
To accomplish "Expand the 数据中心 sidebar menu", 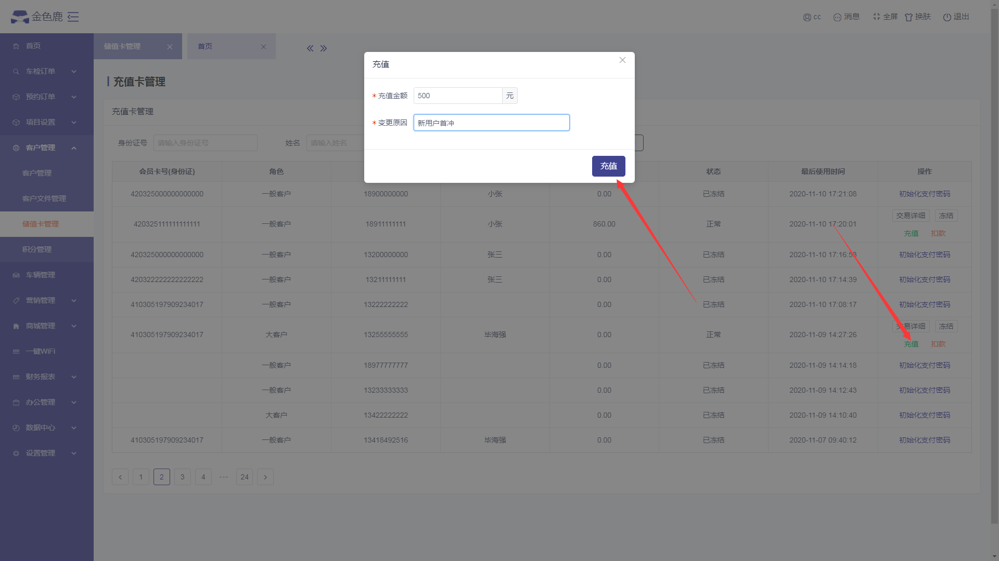I will (47, 428).
